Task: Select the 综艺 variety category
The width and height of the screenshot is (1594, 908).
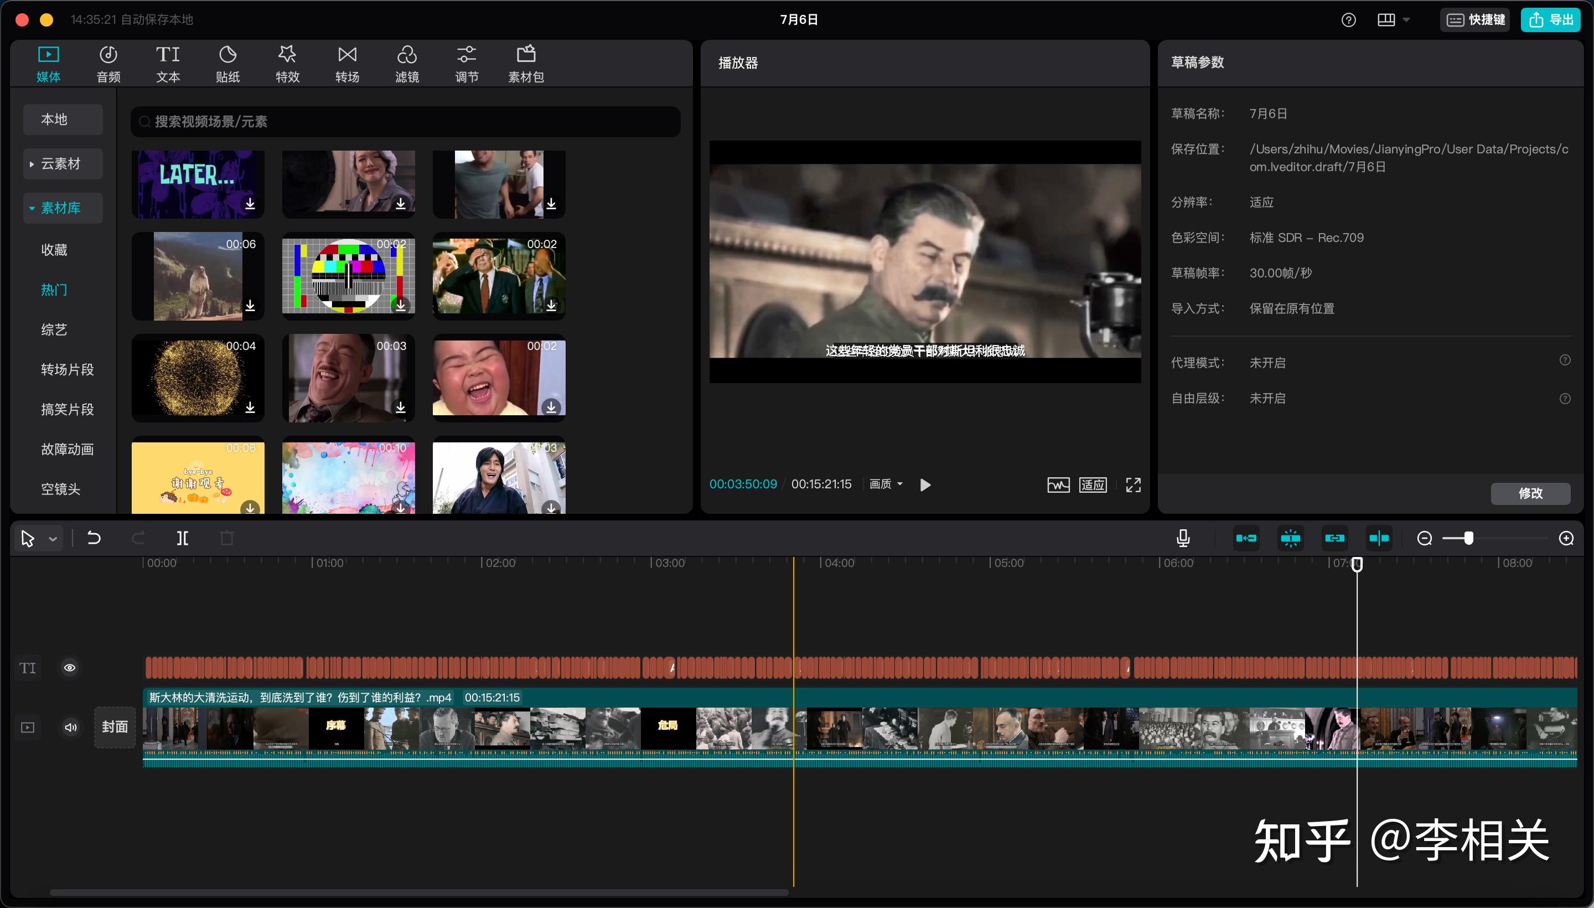Action: (x=54, y=329)
